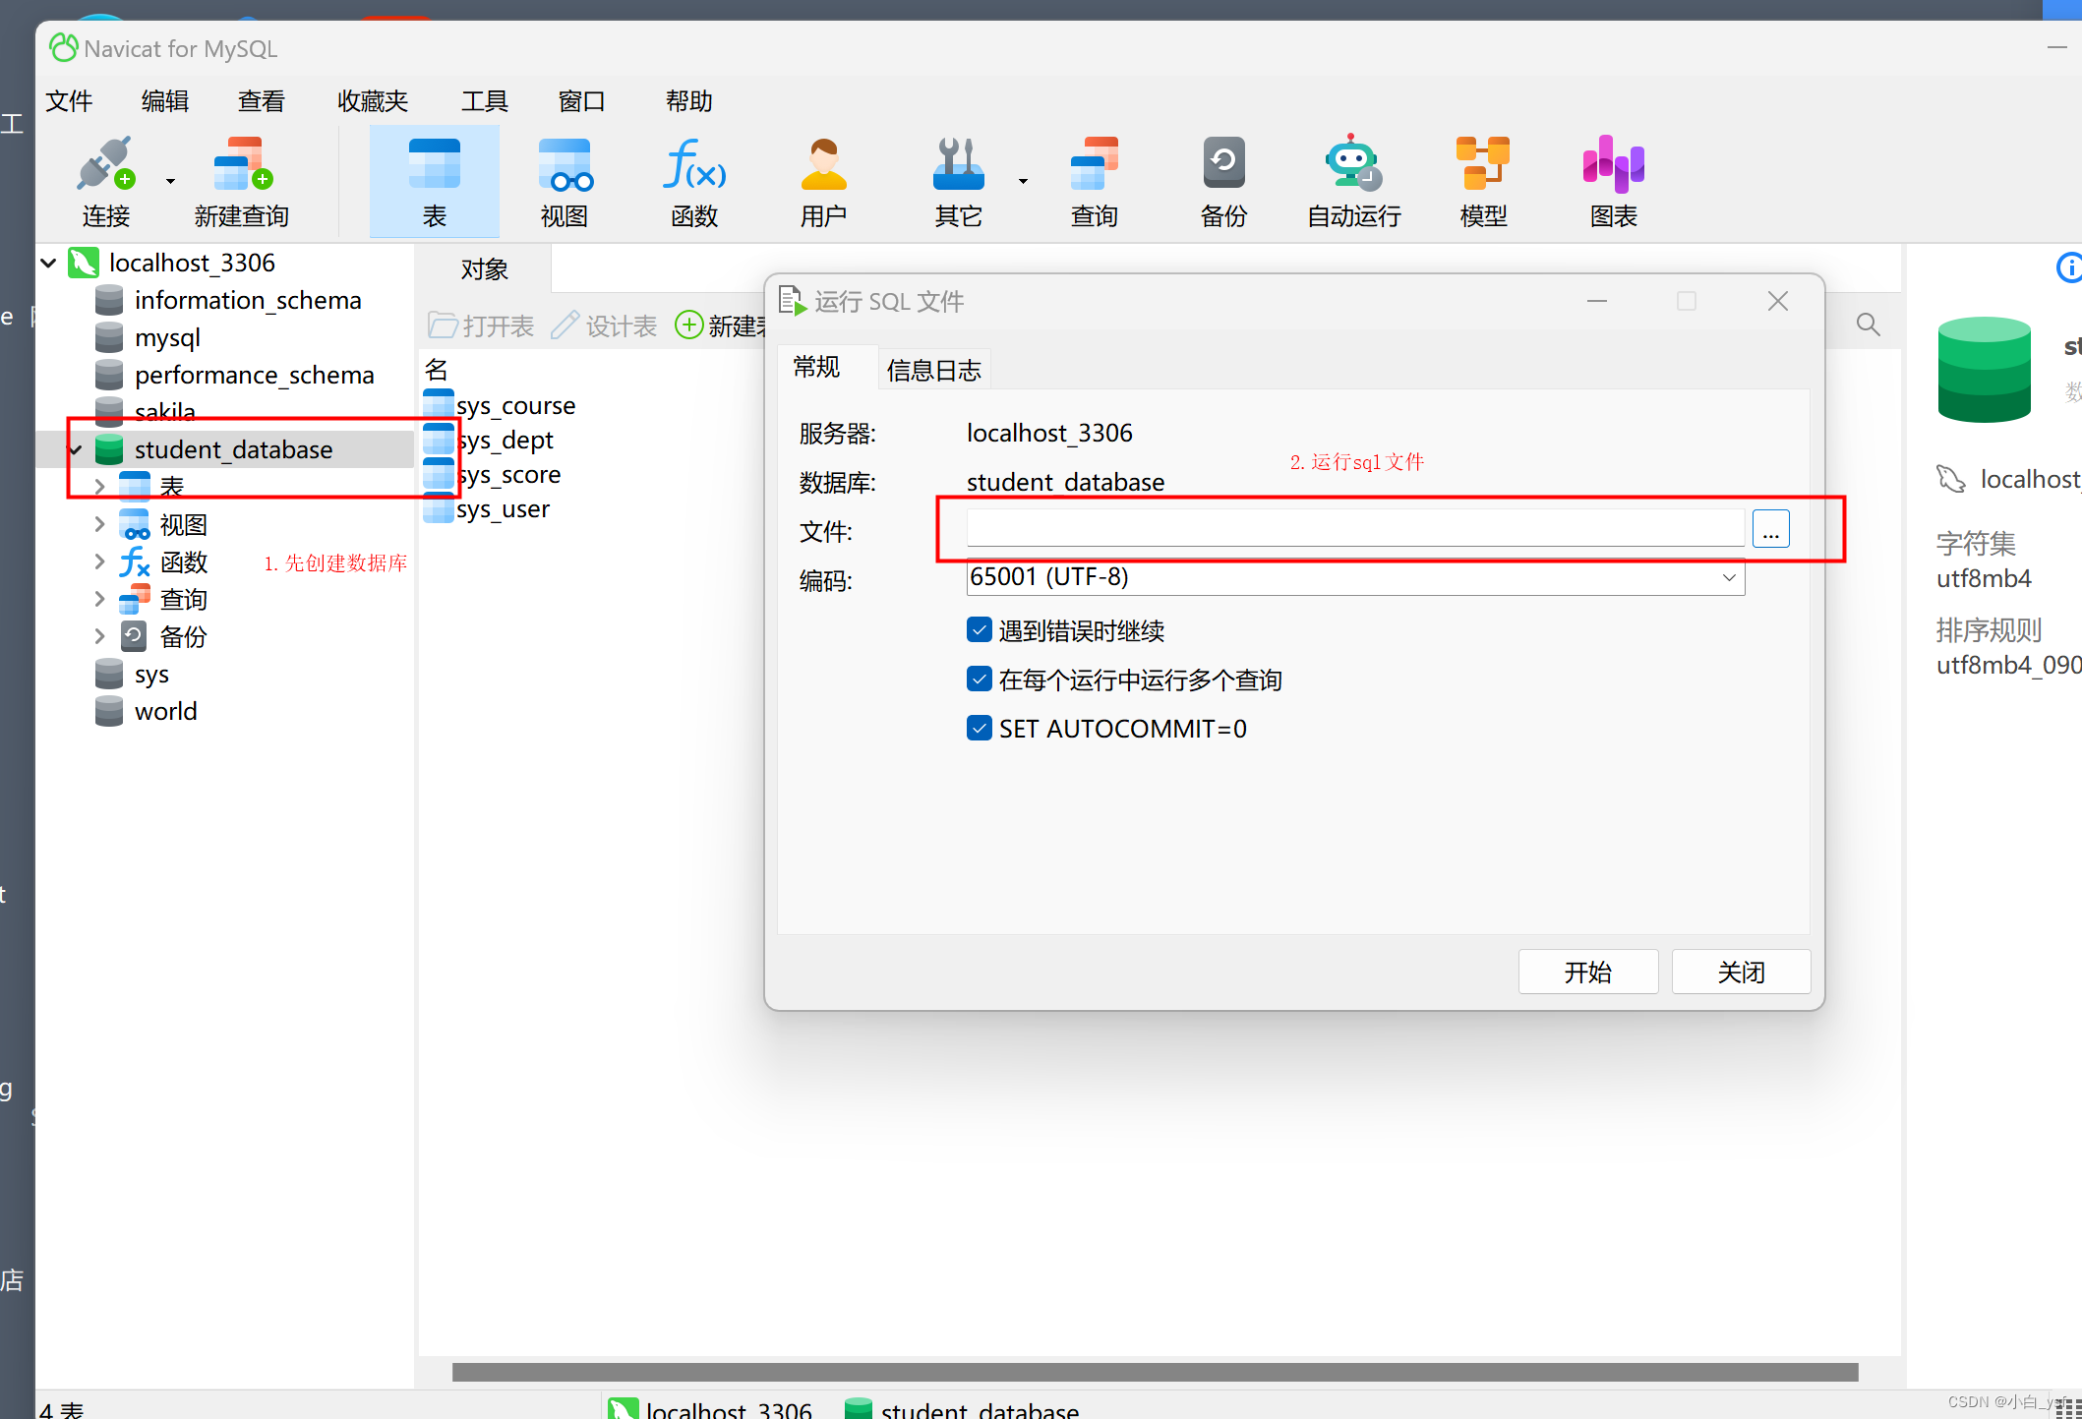
Task: Select the 模型 (Models) toolbar icon
Action: [1482, 181]
